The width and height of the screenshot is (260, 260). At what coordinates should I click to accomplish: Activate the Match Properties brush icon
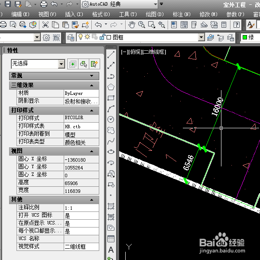coord(75,25)
